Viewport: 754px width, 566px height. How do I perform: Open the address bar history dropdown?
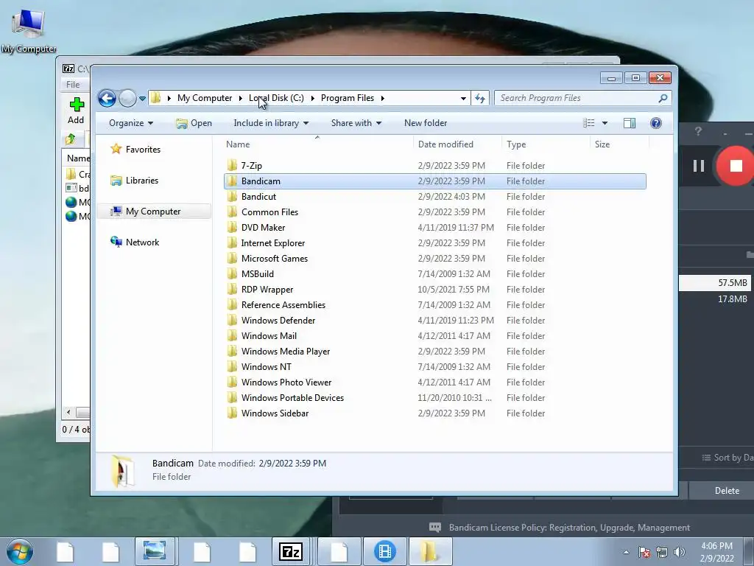(463, 98)
